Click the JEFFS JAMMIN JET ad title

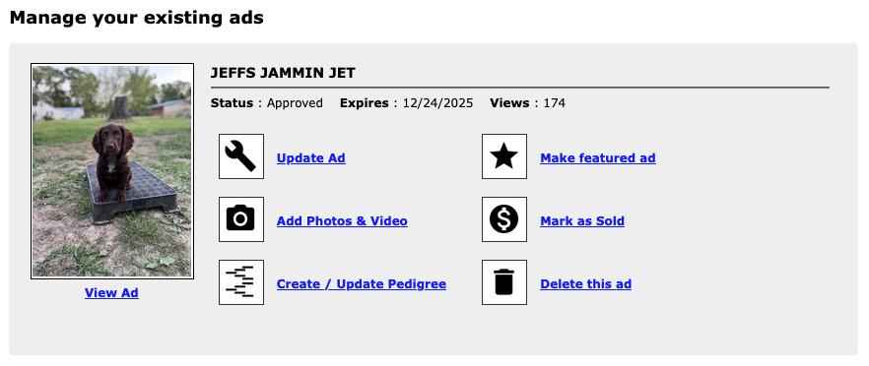(x=283, y=73)
